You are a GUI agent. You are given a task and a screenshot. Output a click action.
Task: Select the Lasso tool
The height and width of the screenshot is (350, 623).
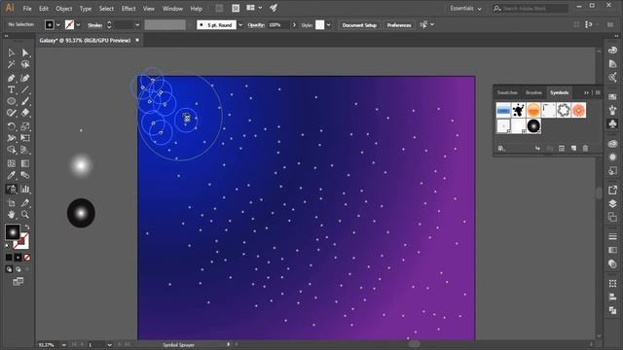(x=25, y=64)
